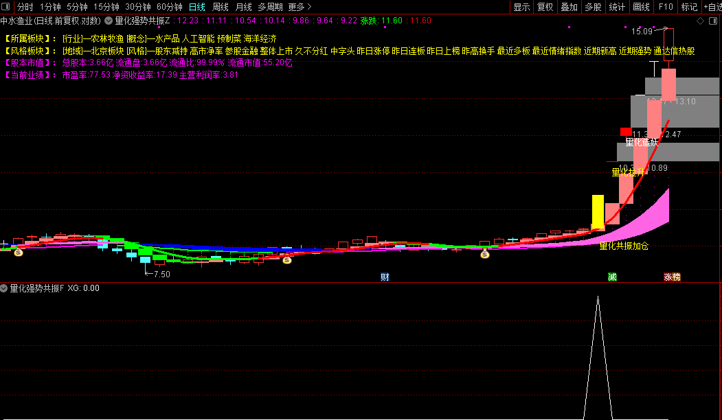Click the 预制菜 concept text
722x420 pixels.
[x=229, y=39]
